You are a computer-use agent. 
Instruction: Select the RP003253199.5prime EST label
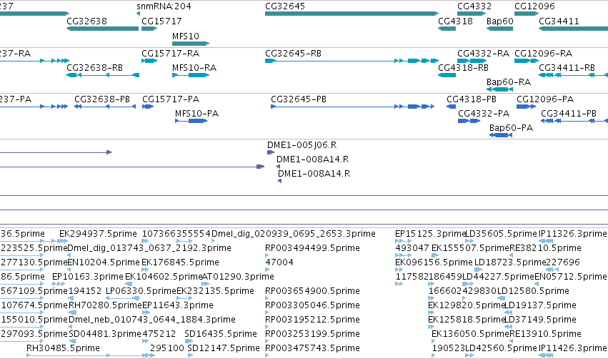pyautogui.click(x=312, y=334)
